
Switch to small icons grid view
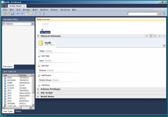tap(151, 36)
